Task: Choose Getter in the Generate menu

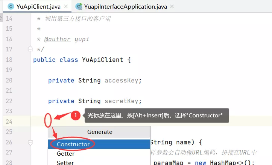Action: click(99, 154)
